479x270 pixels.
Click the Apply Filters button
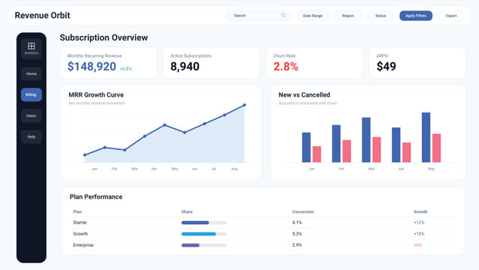416,16
